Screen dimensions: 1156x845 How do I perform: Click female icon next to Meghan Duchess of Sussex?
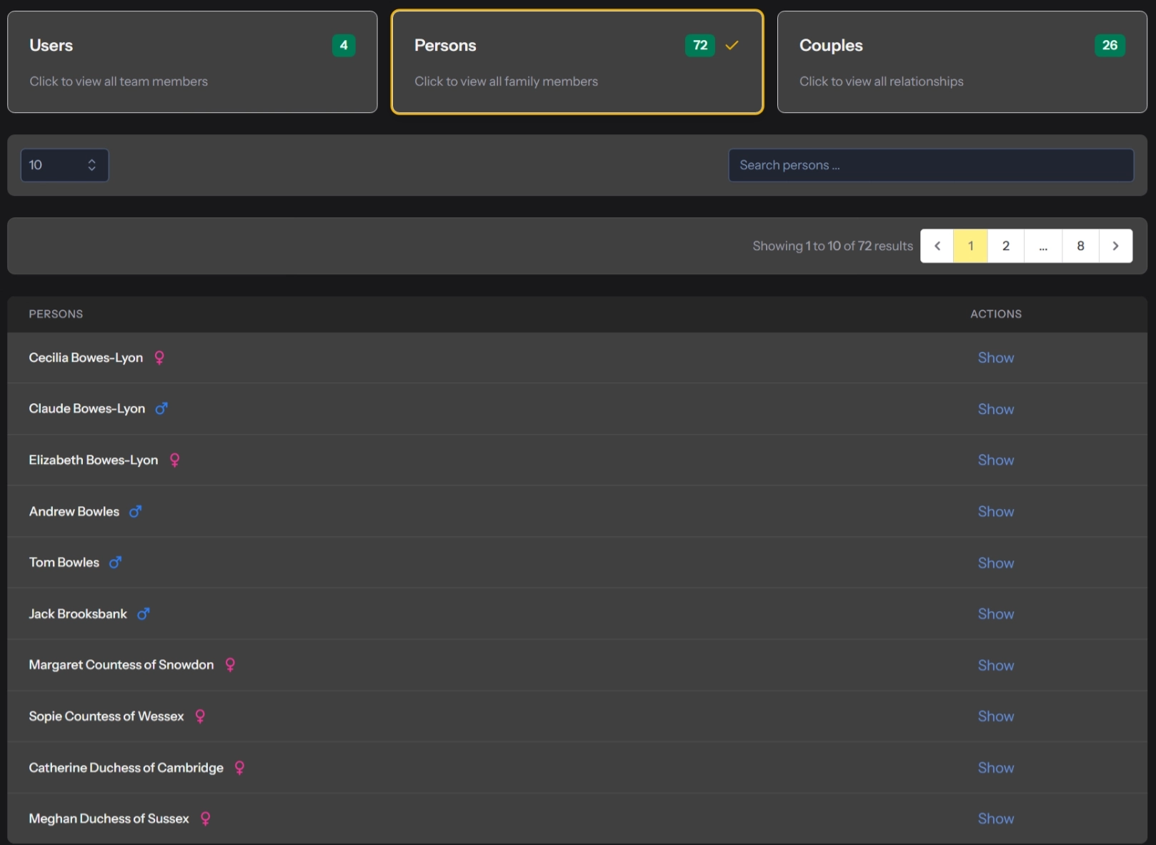206,819
